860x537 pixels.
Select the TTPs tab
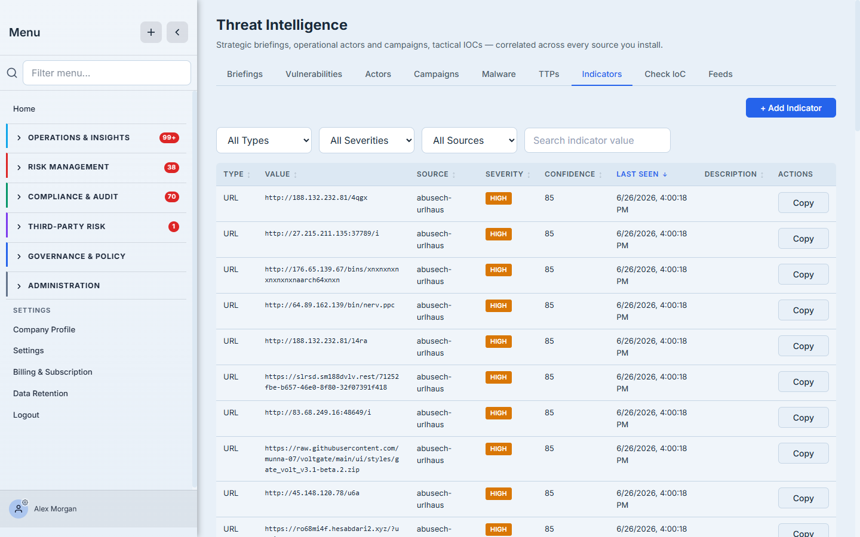(549, 74)
